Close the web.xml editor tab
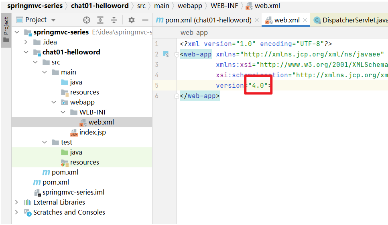Viewport: 388px width, 225px height. 305,20
